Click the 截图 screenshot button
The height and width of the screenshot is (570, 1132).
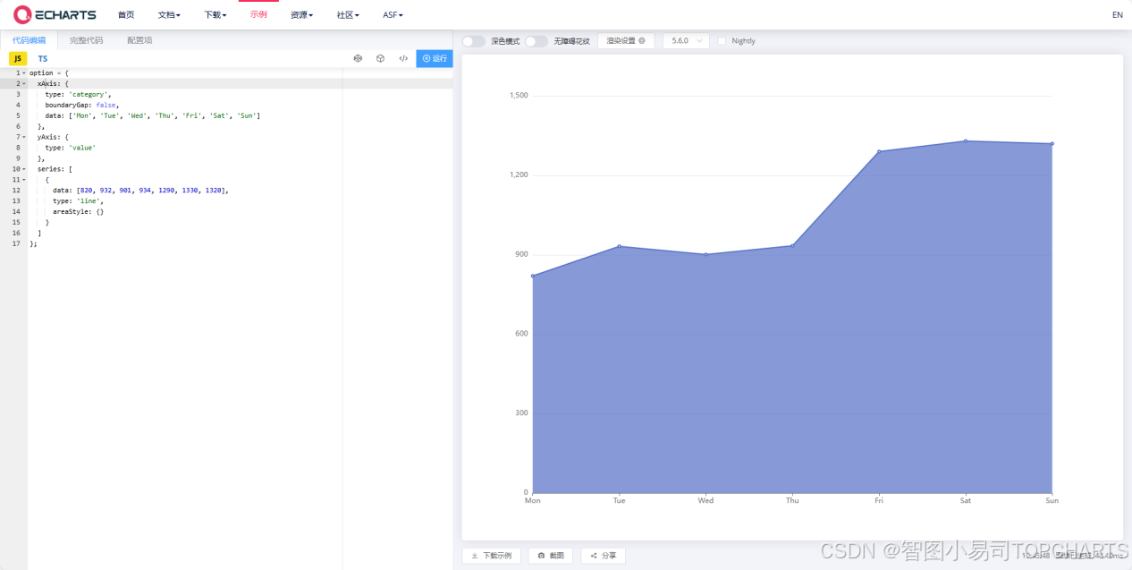[x=551, y=556]
